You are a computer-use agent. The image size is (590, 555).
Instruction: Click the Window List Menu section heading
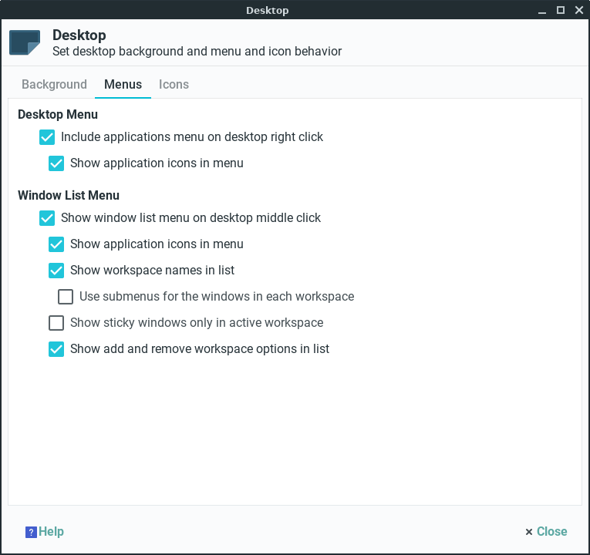click(69, 196)
